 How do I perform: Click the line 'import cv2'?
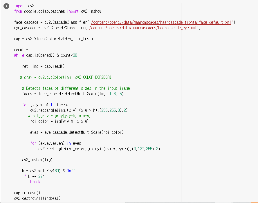24,6
